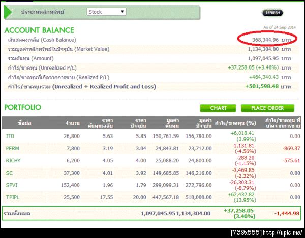305x238 pixels.
Task: Click the Market Value label
Action: 58,49
